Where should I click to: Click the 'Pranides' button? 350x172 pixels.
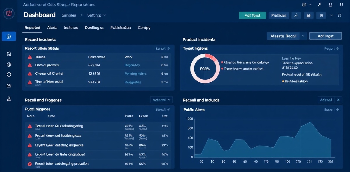[x=279, y=15]
